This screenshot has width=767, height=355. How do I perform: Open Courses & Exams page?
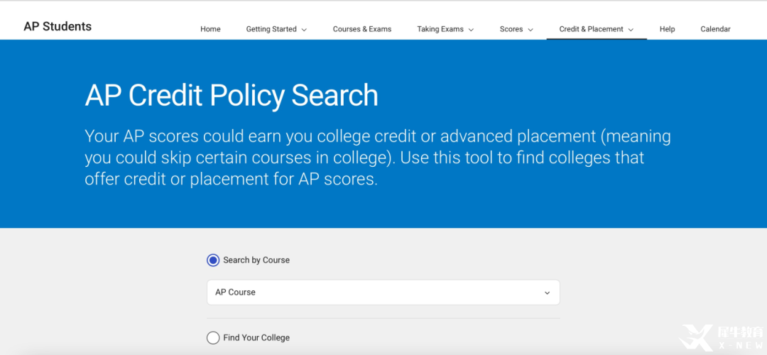tap(362, 29)
